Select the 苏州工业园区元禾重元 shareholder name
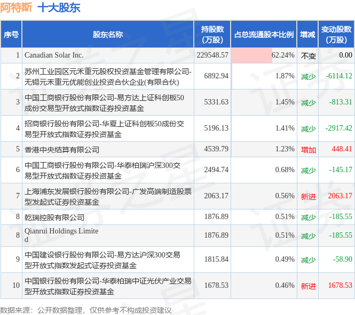Viewport: 355px width, 315px height. click(x=108, y=77)
